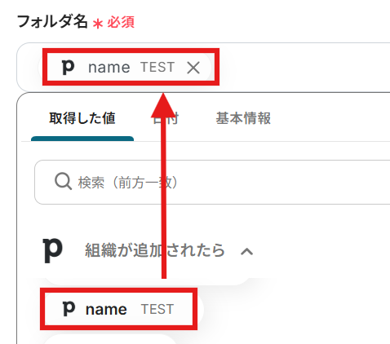Screen dimensions: 390x344
Task: Focus the 検索（前方一致） search field
Action: coord(214,182)
